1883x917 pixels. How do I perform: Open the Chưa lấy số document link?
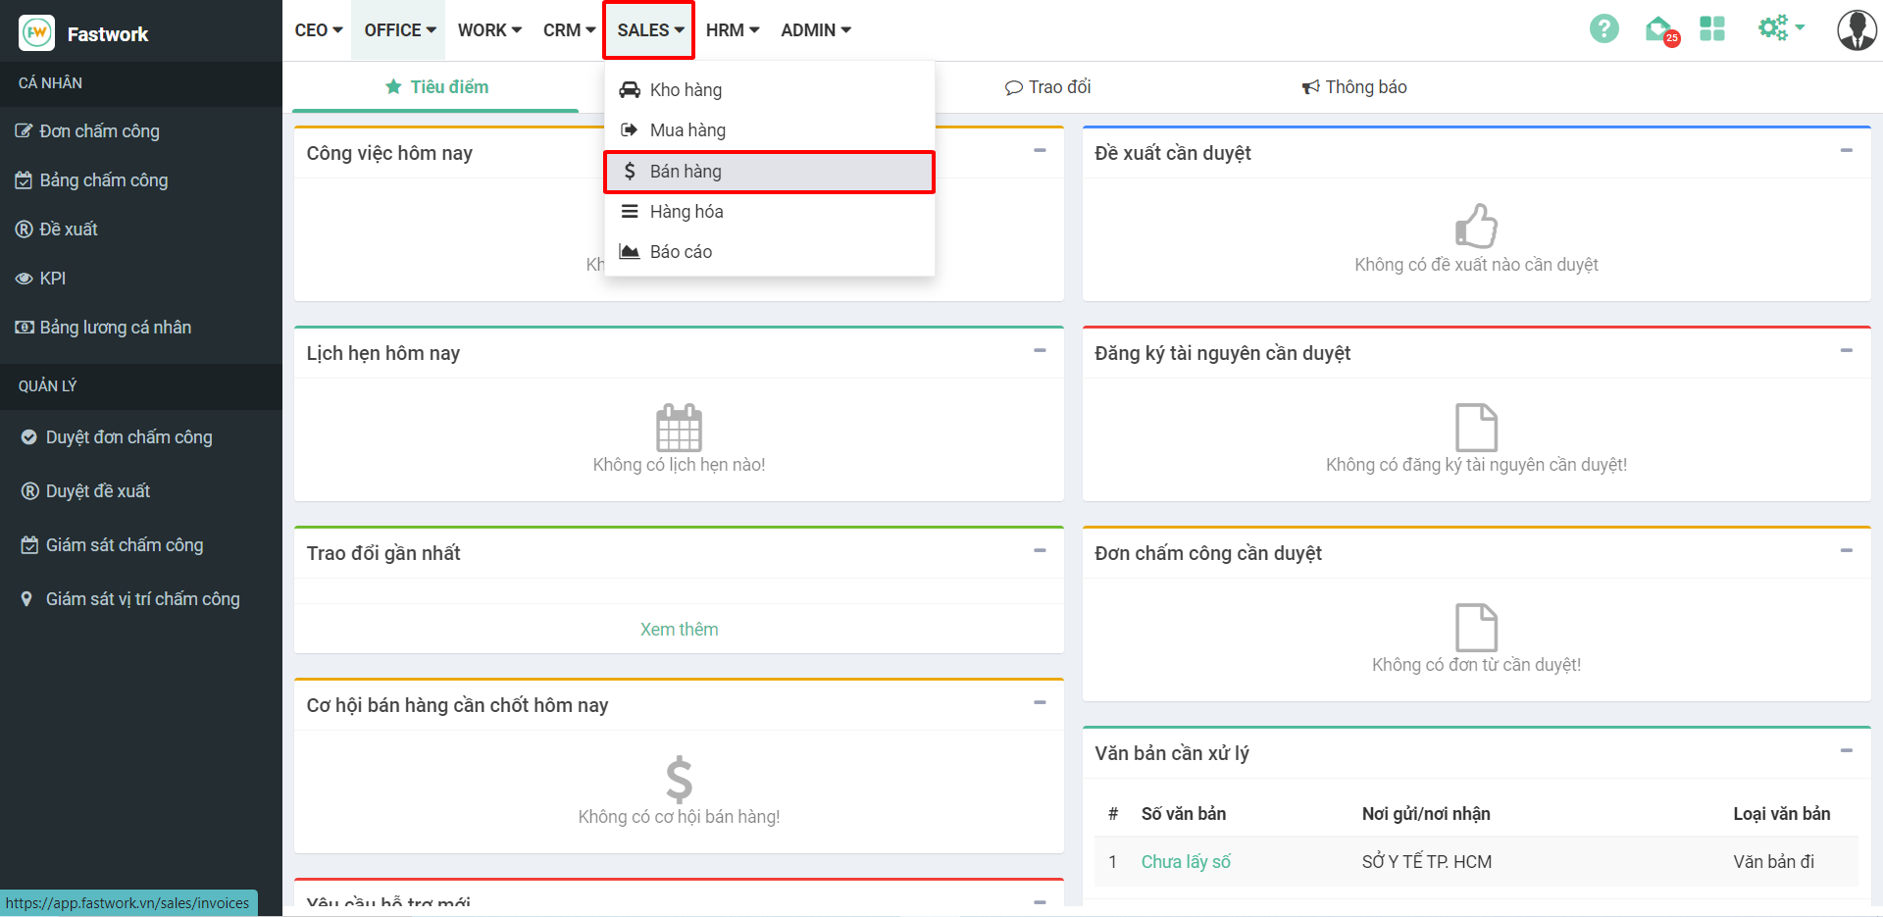1185,862
